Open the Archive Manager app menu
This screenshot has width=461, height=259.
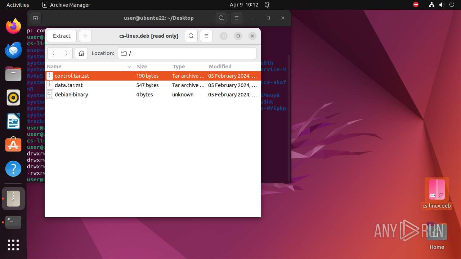pyautogui.click(x=66, y=5)
